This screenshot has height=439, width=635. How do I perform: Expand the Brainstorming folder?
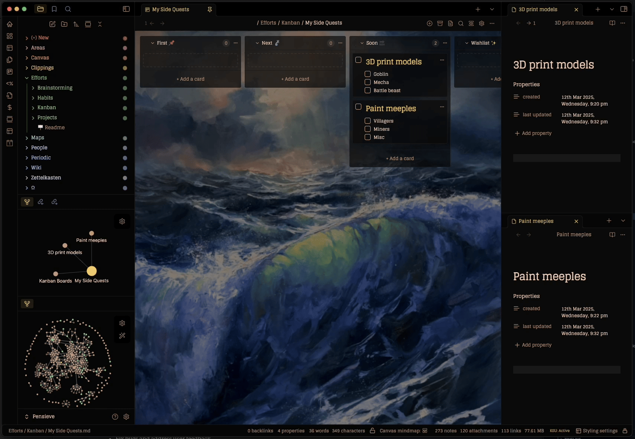(x=33, y=88)
